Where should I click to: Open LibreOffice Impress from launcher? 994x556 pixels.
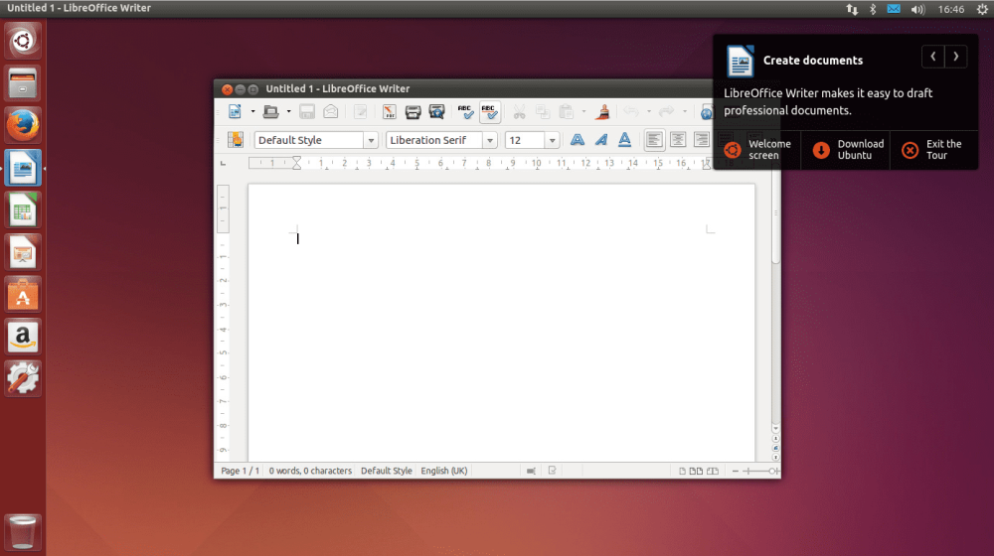pos(23,252)
